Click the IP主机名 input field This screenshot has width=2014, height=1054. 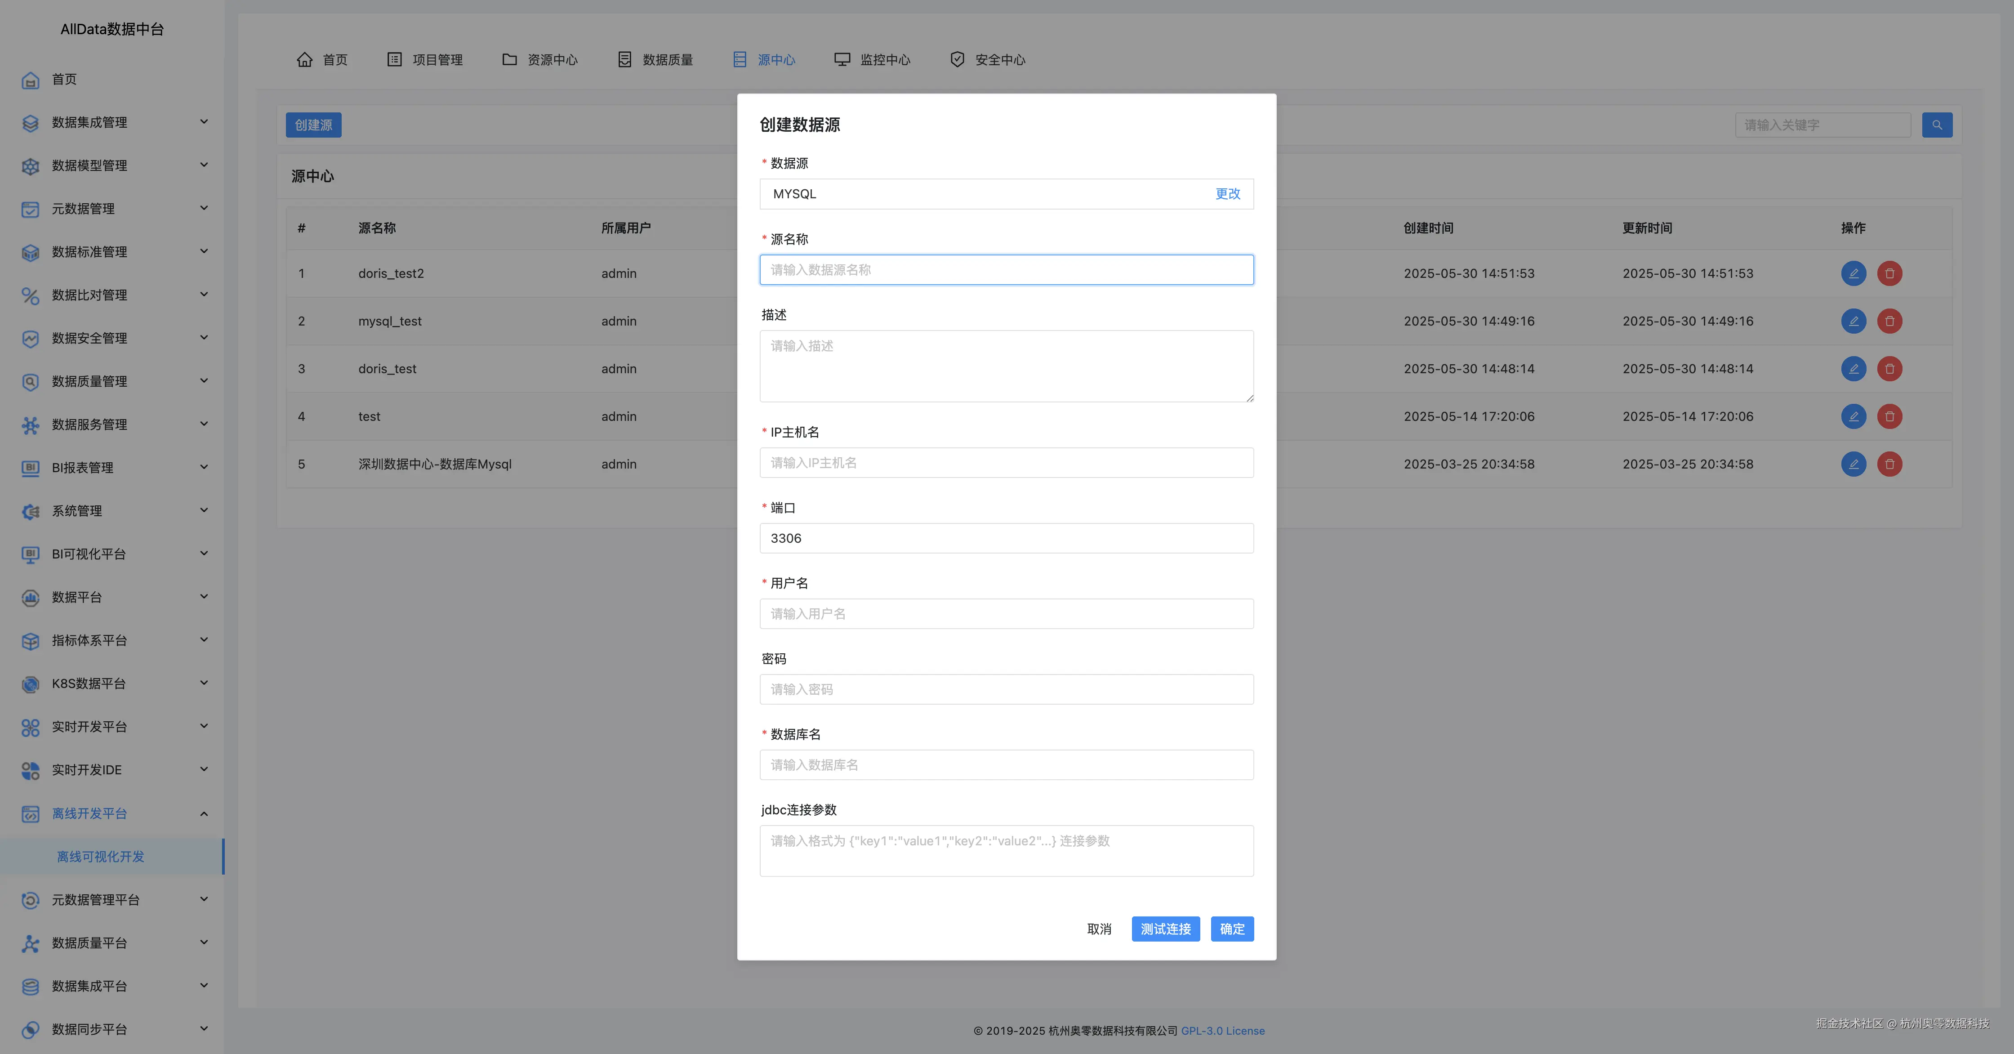click(1006, 463)
